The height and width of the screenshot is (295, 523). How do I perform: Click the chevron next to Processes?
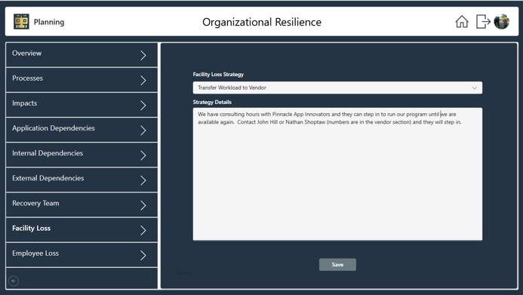[143, 80]
